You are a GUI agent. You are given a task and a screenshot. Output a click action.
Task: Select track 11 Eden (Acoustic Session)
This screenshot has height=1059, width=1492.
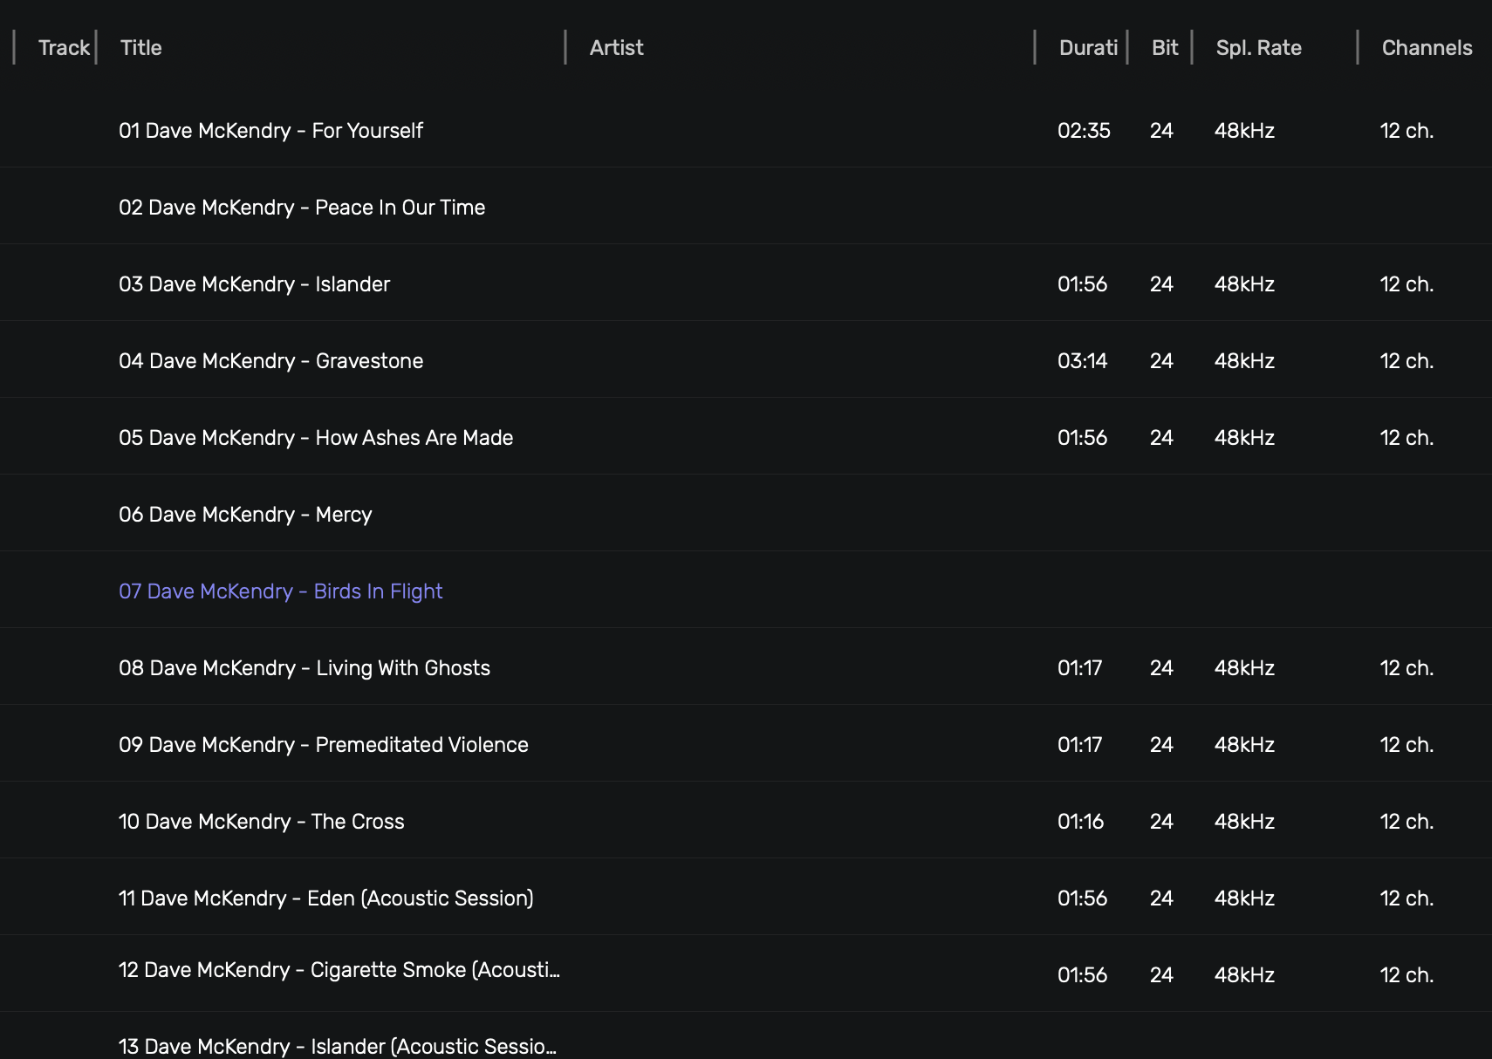pyautogui.click(x=746, y=898)
